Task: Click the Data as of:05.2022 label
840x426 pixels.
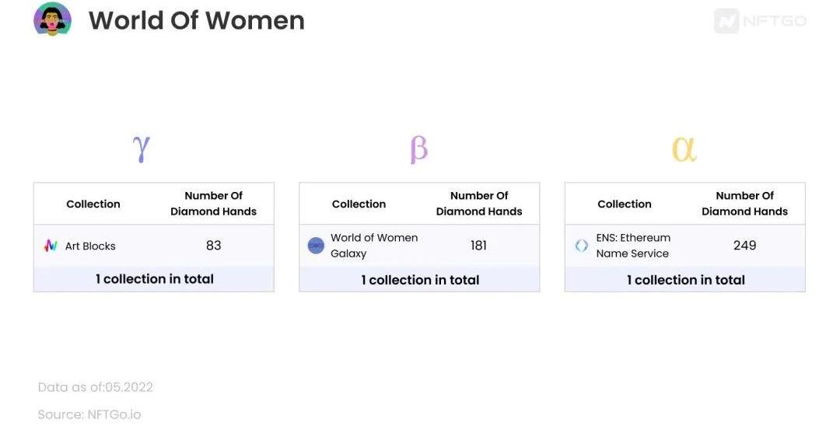Action: [96, 387]
